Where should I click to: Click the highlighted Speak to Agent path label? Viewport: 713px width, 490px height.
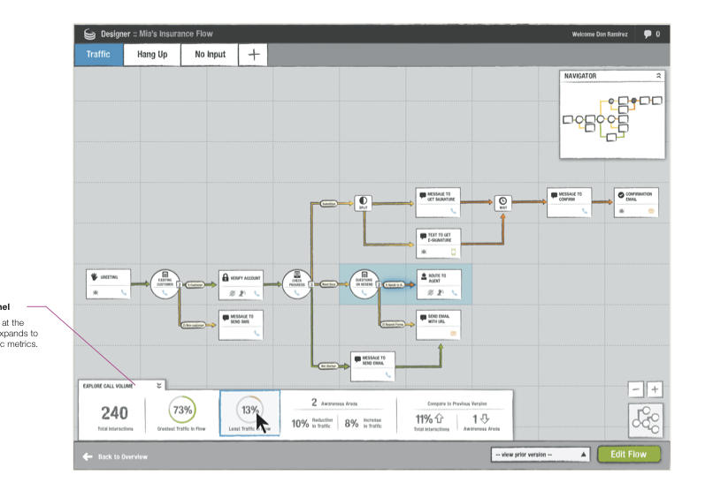[x=394, y=285]
